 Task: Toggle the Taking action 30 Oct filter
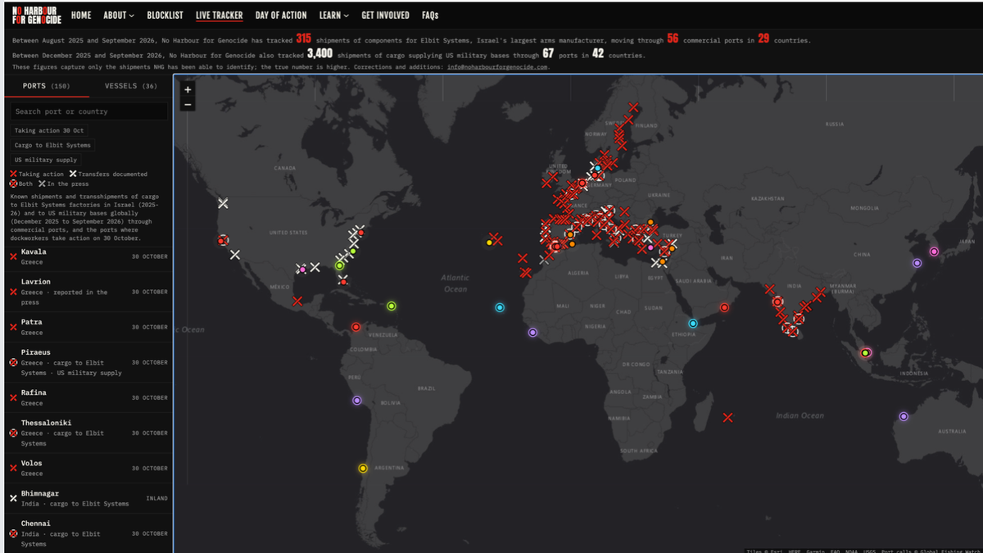click(49, 130)
